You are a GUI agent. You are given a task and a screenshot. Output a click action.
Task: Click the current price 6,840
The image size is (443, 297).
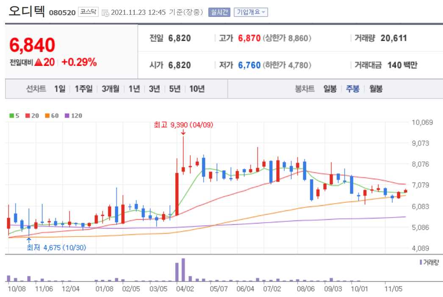coord(32,45)
